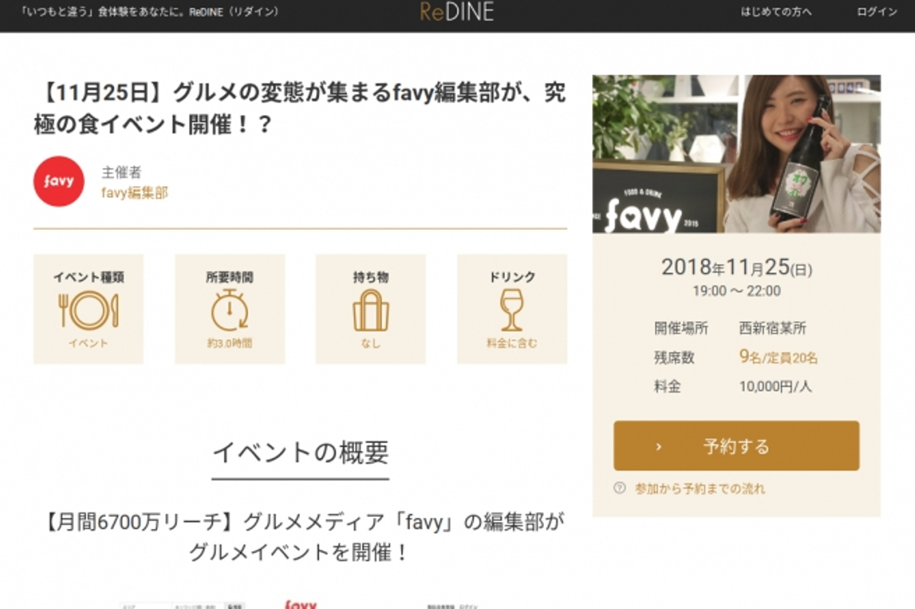The height and width of the screenshot is (609, 915).
Task: Click the bag belongings icon
Action: coord(370,311)
